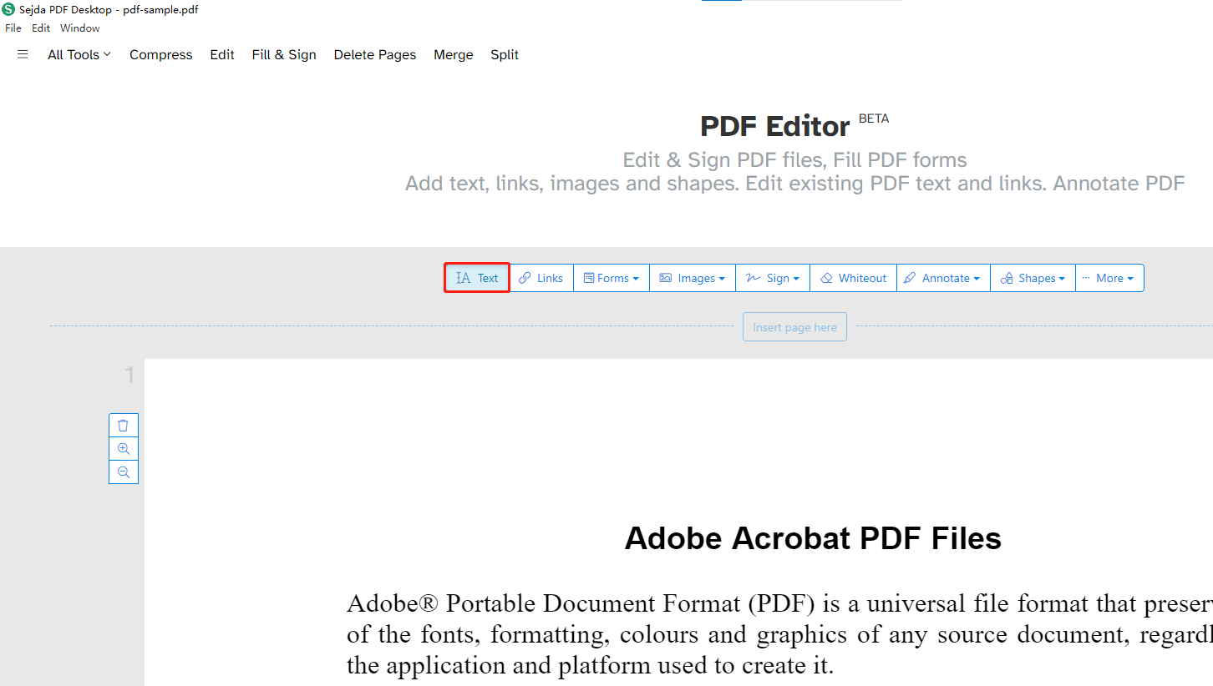
Task: Open the Sign dropdown
Action: pos(773,278)
